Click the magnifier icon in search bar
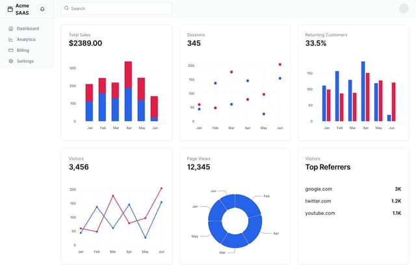 tap(66, 8)
